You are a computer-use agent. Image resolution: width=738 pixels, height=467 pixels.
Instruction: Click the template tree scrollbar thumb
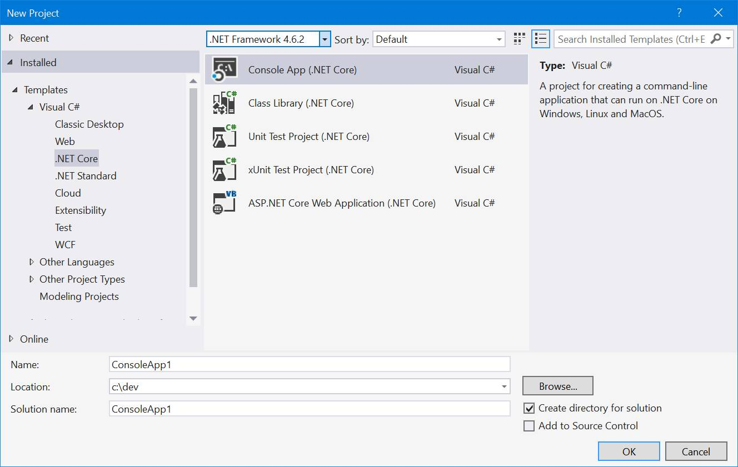coord(193,188)
